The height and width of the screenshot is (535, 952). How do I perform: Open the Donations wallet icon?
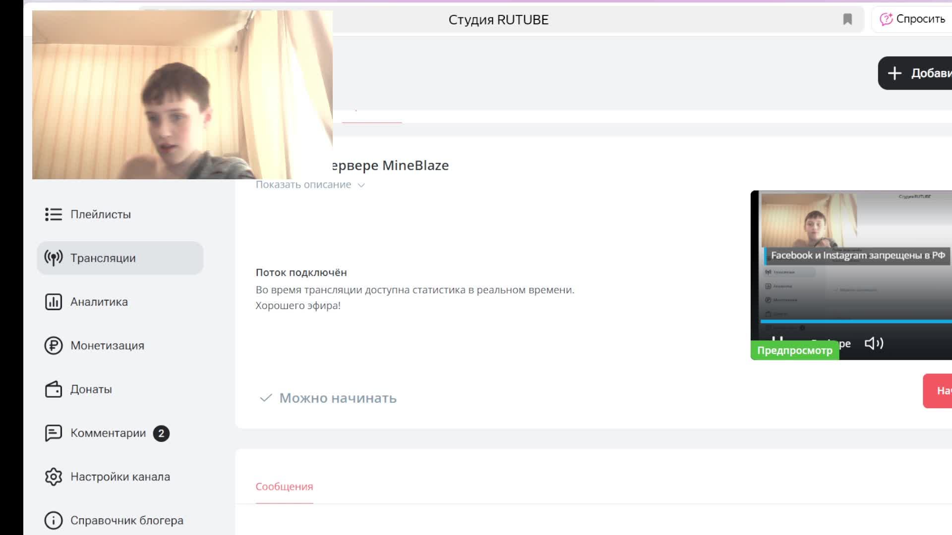[53, 389]
